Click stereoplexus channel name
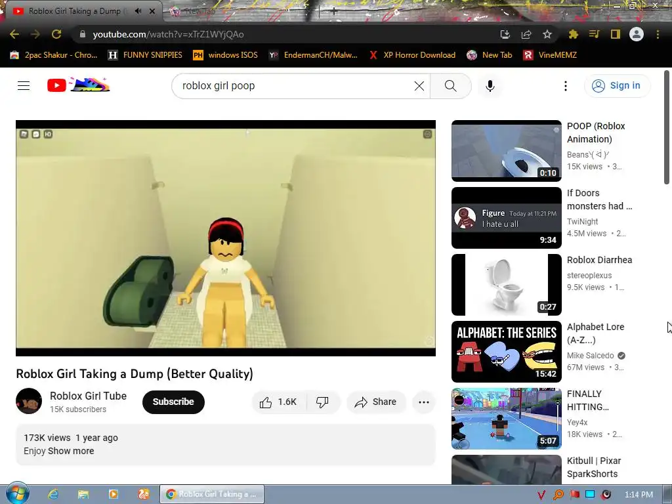Viewport: 672px width, 504px height. click(589, 275)
